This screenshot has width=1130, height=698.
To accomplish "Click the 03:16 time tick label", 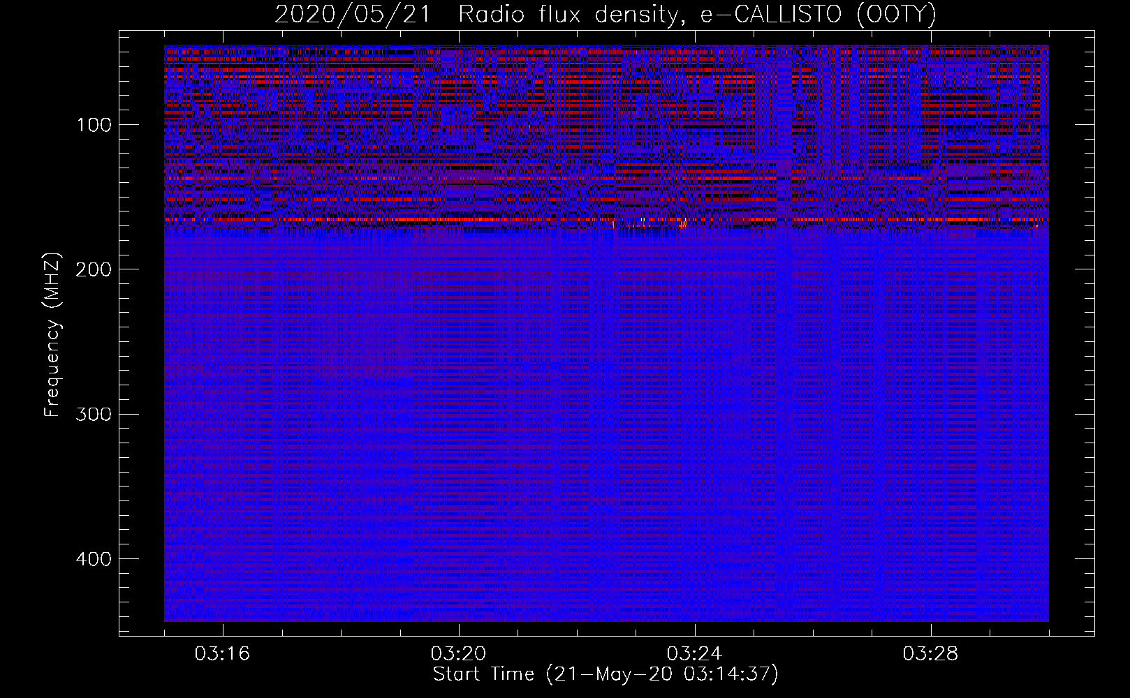I will pyautogui.click(x=222, y=654).
